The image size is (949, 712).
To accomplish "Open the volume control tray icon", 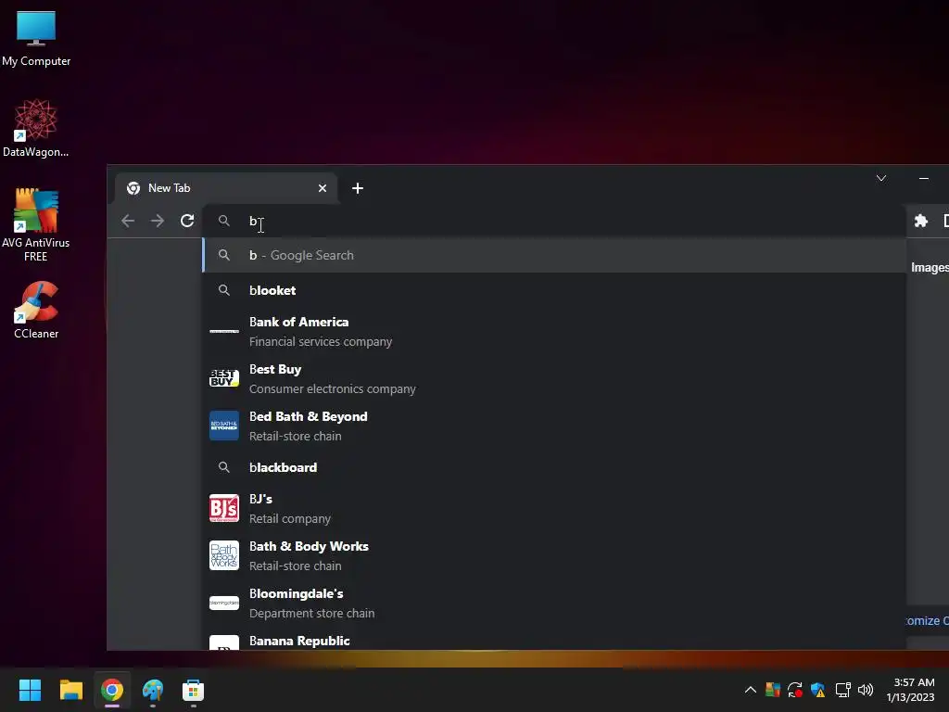I will pyautogui.click(x=866, y=690).
